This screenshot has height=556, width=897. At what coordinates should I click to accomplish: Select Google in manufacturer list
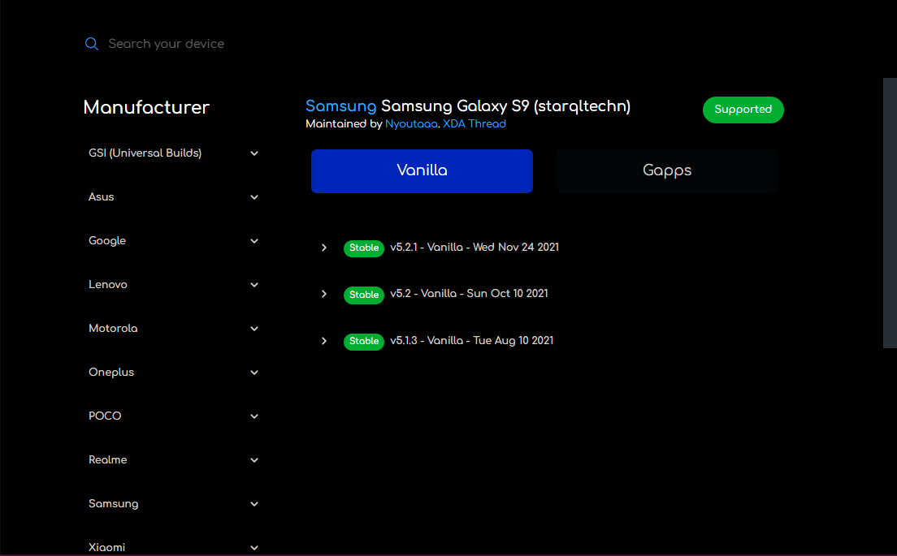click(x=107, y=240)
